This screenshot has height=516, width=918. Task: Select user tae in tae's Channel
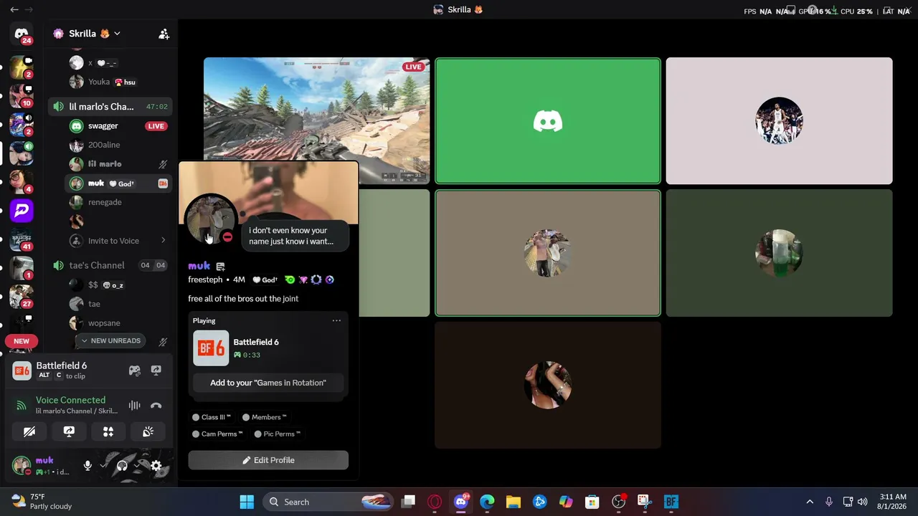coord(118,304)
